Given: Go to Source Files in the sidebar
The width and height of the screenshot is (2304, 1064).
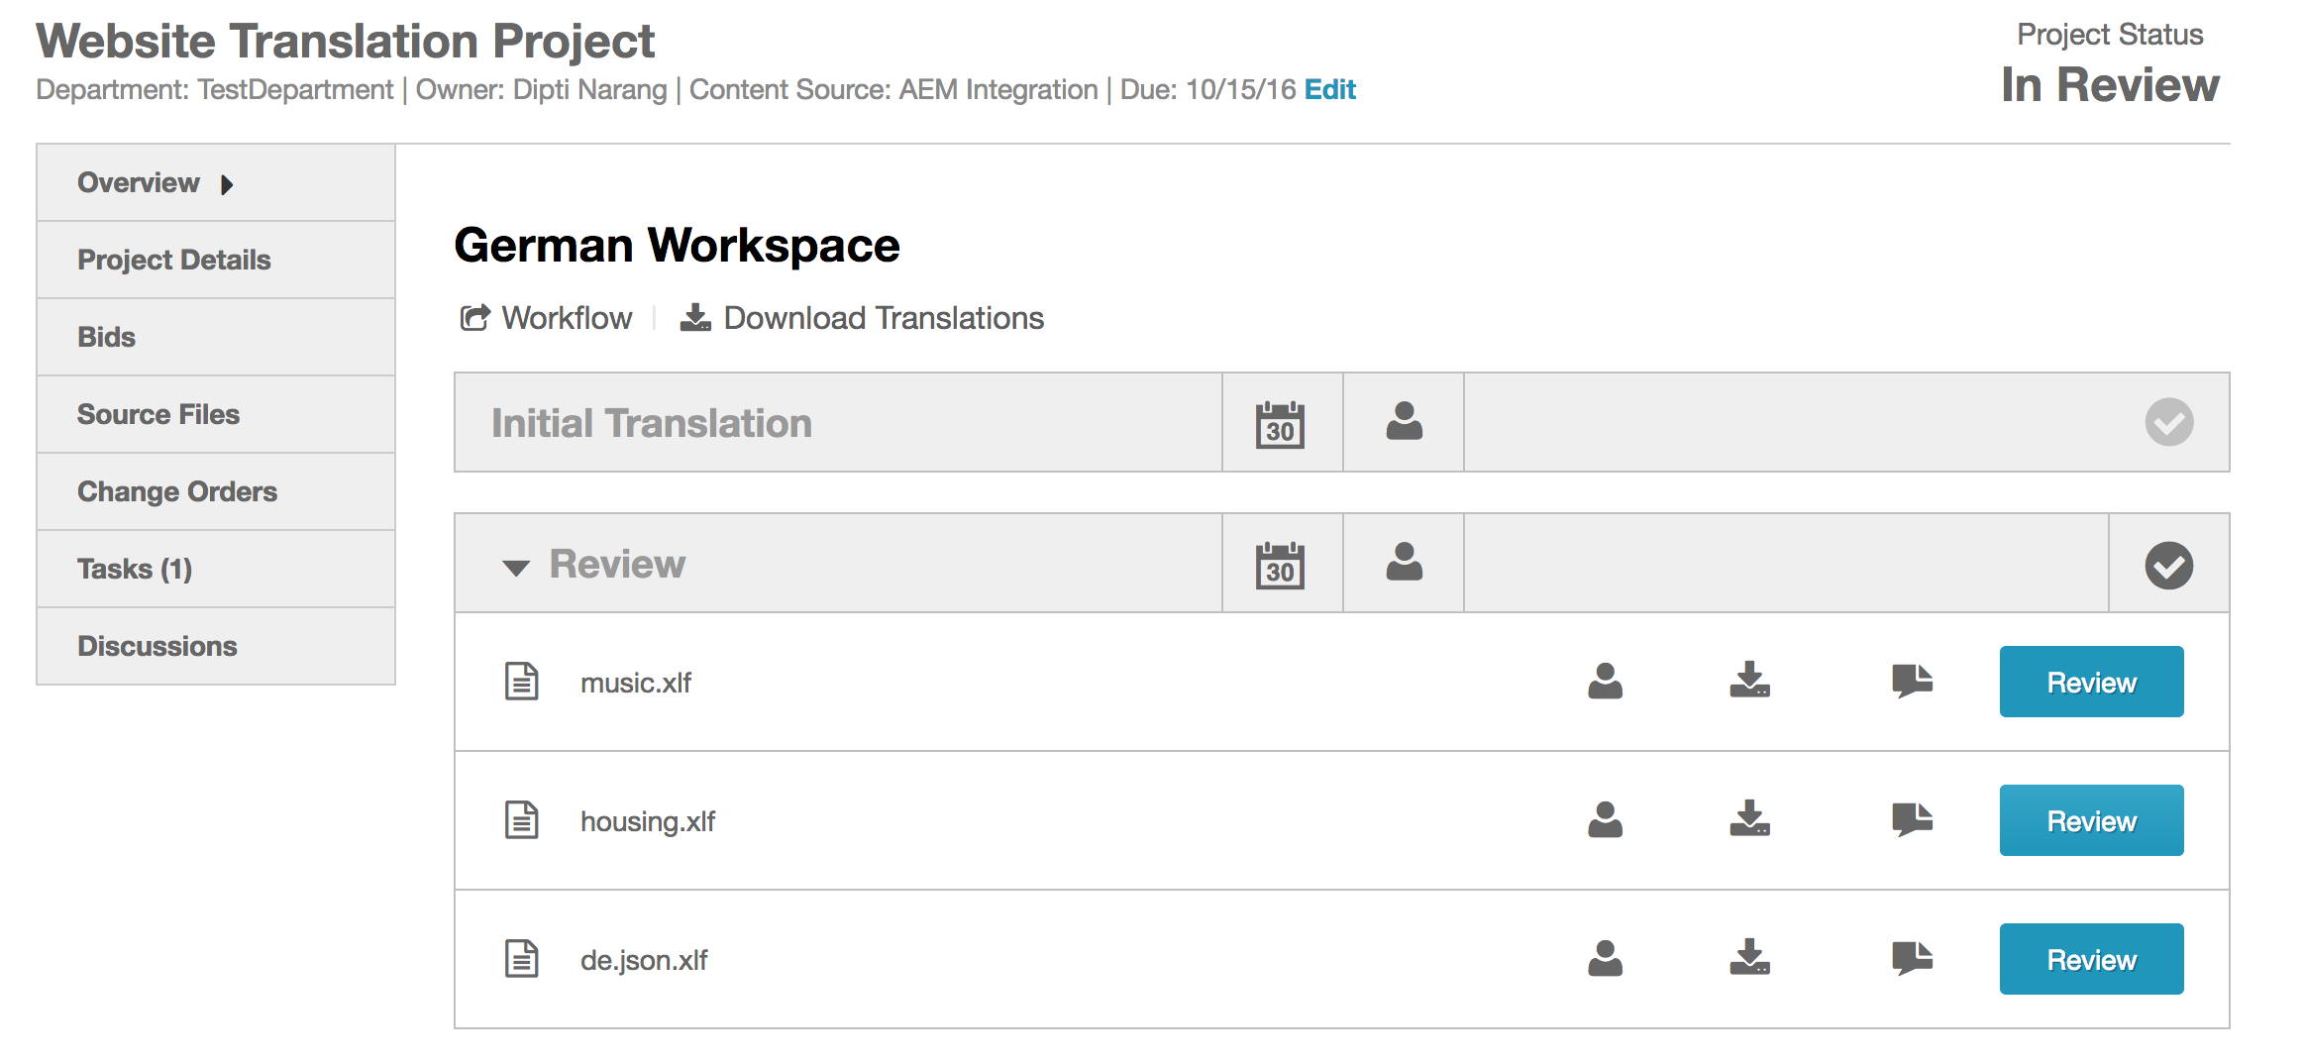Looking at the screenshot, I should 158,414.
